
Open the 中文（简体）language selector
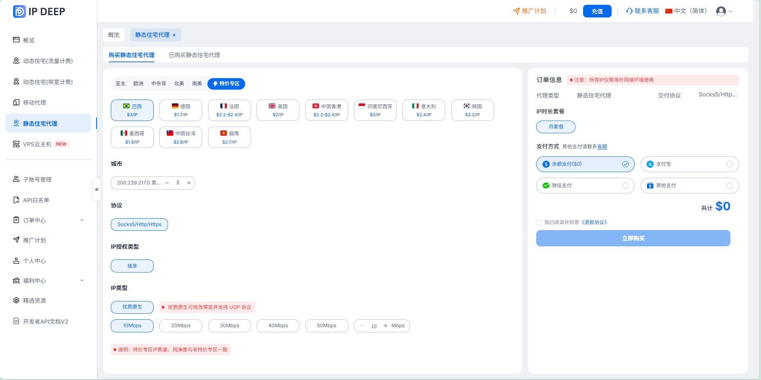(686, 11)
